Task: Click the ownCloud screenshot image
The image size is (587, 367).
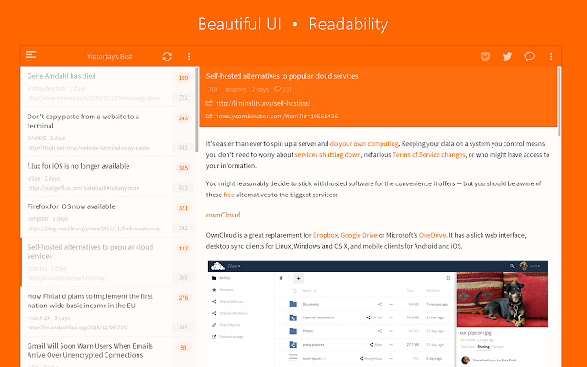Action: tap(378, 314)
